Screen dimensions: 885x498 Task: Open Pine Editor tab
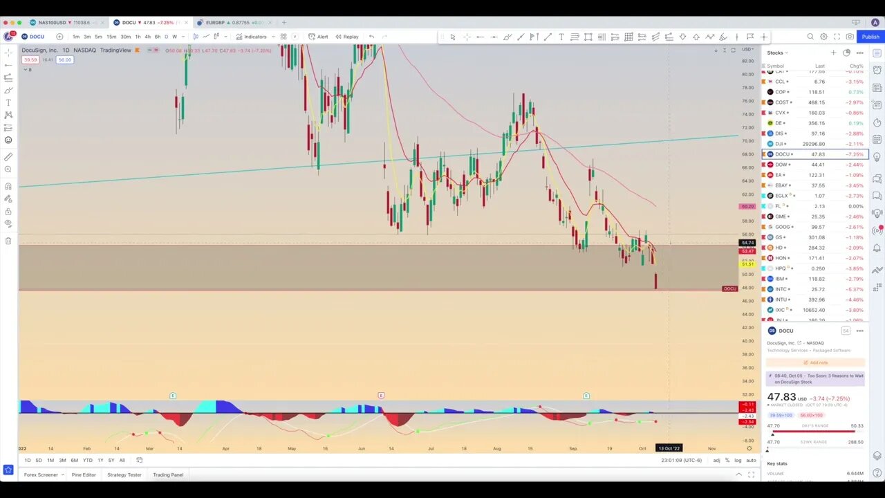point(84,474)
